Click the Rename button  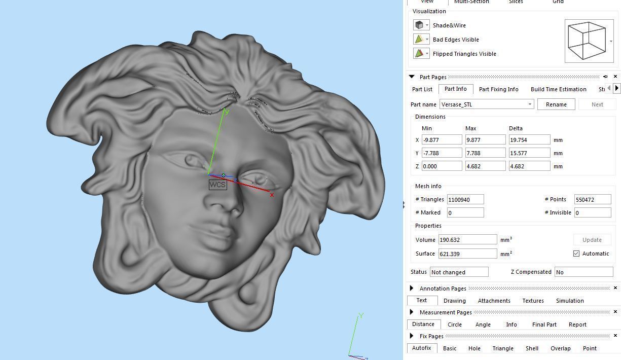pos(556,104)
